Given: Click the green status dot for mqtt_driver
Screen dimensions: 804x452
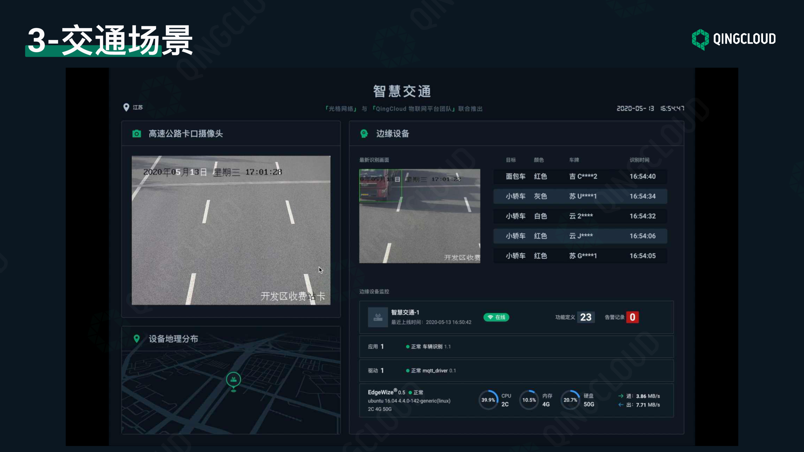Looking at the screenshot, I should [408, 371].
